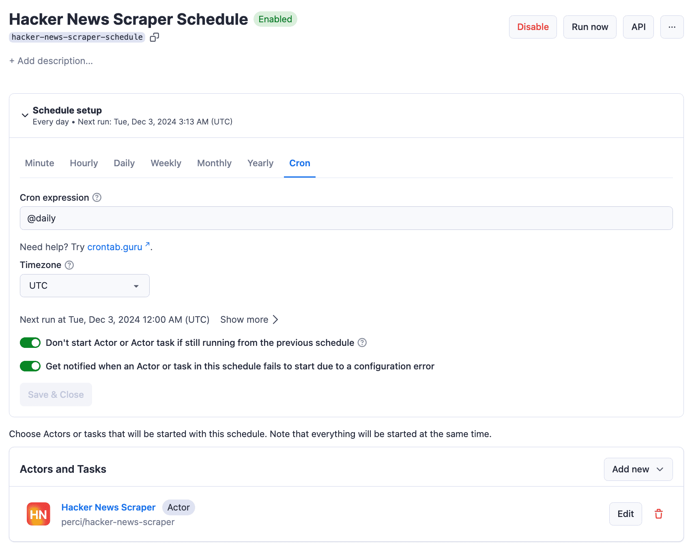Copy the schedule ID to clipboard

154,37
